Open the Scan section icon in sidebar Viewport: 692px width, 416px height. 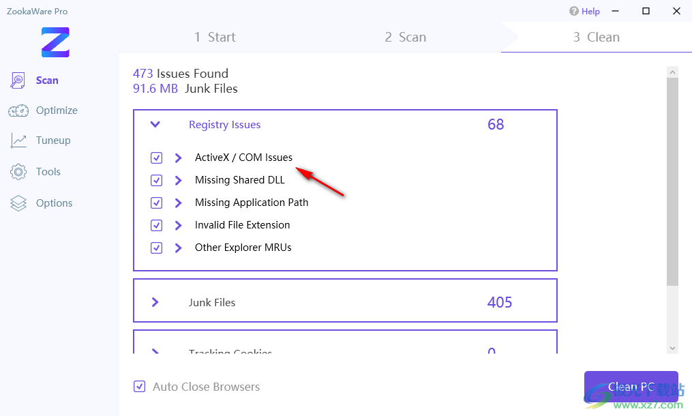coord(18,80)
